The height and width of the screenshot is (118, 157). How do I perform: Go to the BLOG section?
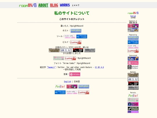(x=54, y=5)
